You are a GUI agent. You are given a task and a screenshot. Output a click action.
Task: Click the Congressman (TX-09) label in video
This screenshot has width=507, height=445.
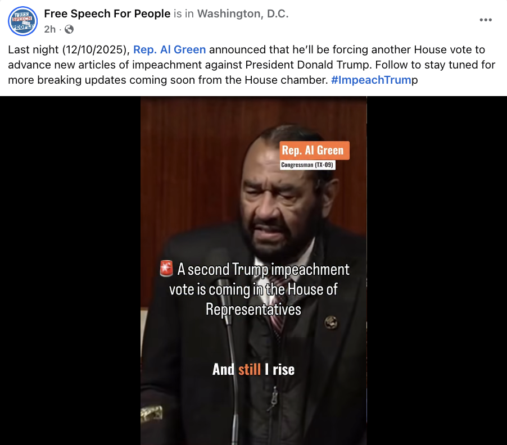(307, 165)
